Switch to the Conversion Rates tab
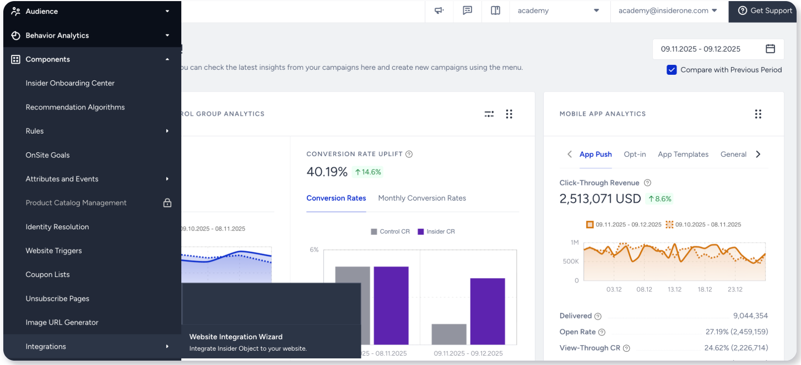The height and width of the screenshot is (365, 801). (x=336, y=198)
